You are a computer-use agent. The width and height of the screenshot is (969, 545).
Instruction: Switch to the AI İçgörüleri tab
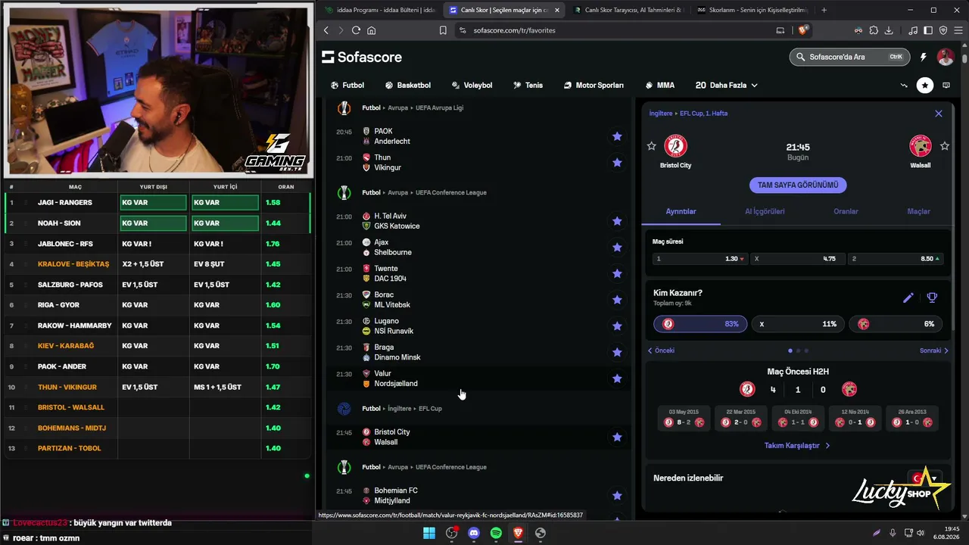[x=765, y=212]
